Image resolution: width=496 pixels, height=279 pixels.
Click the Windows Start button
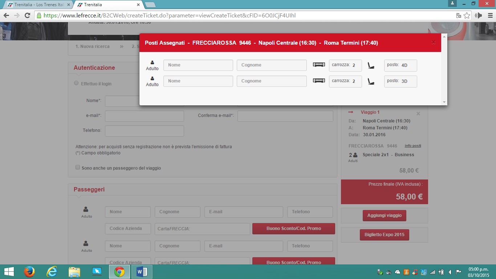click(9, 272)
